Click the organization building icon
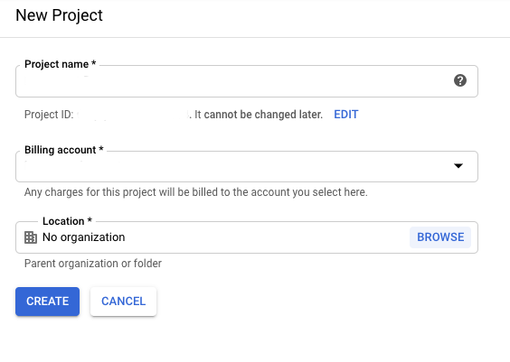This screenshot has width=510, height=362. pyautogui.click(x=31, y=237)
